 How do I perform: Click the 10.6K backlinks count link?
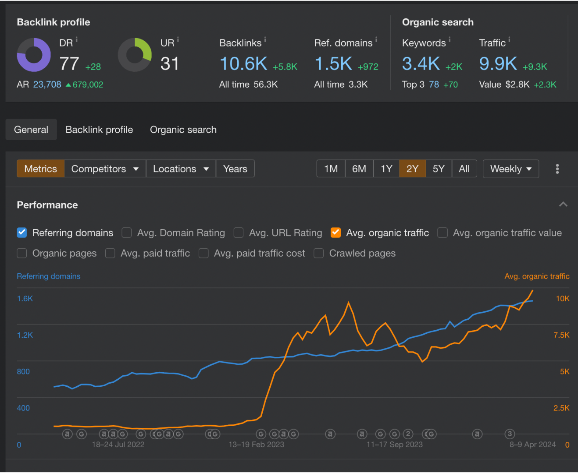(243, 64)
